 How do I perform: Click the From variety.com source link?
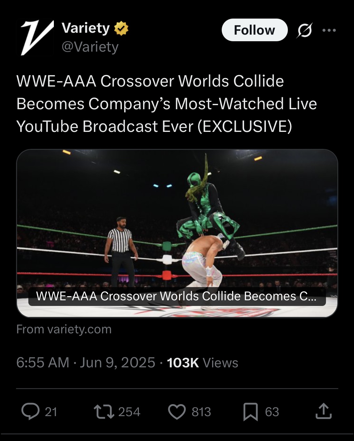64,329
